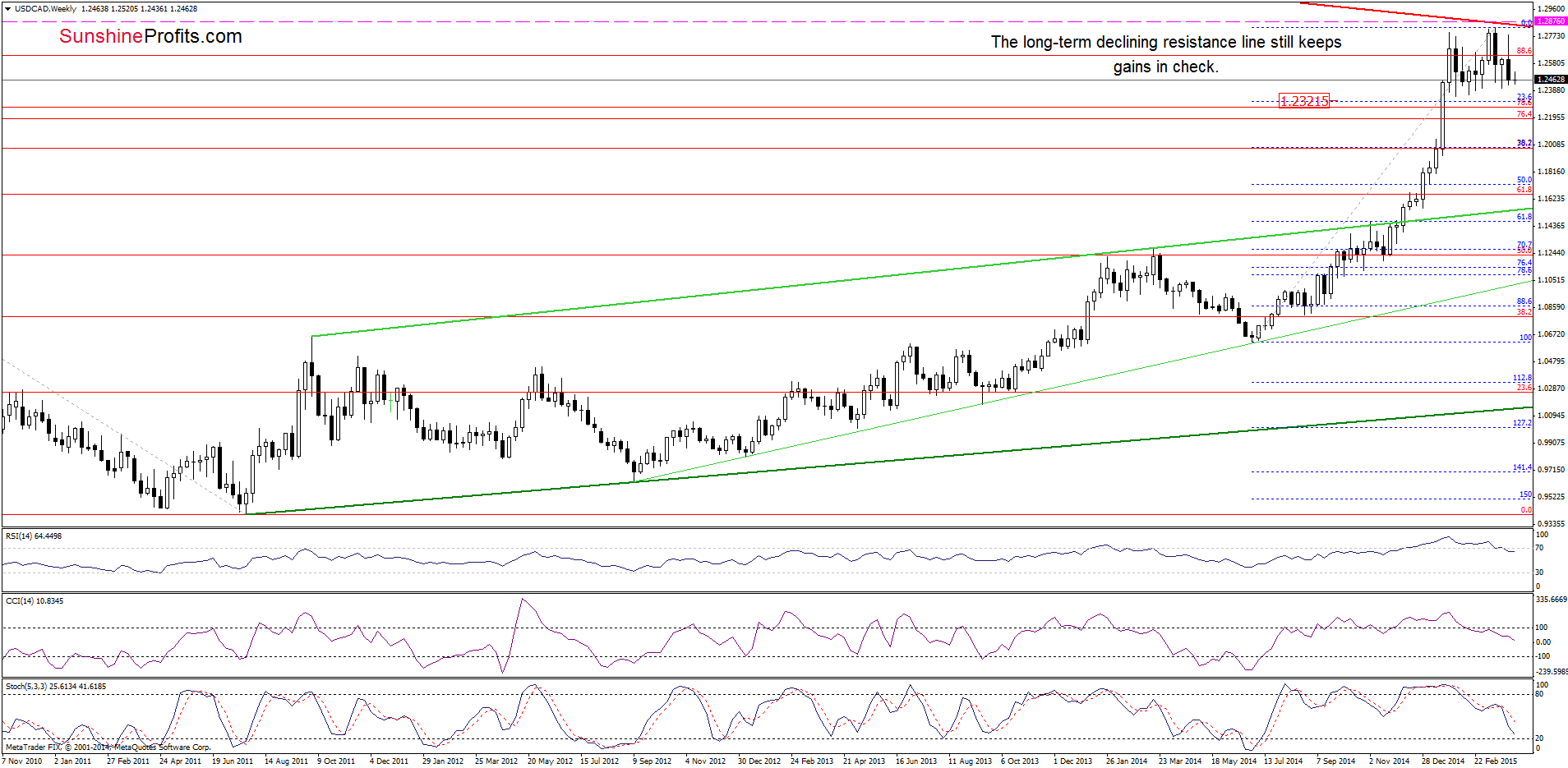Click the 16 Jun 2013 date label
Screen dimensions: 1568x768
pyautogui.click(x=916, y=761)
